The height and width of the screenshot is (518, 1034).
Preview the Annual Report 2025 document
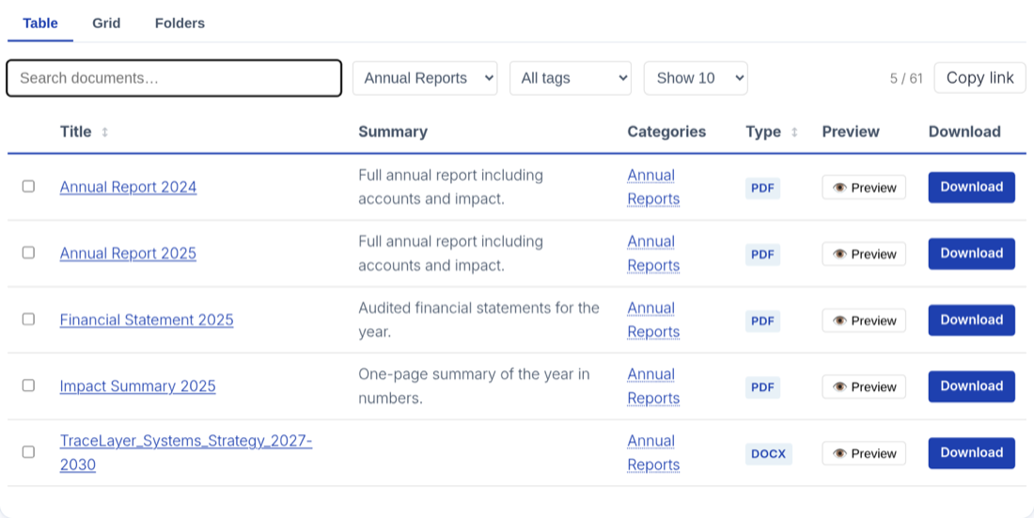click(x=864, y=254)
